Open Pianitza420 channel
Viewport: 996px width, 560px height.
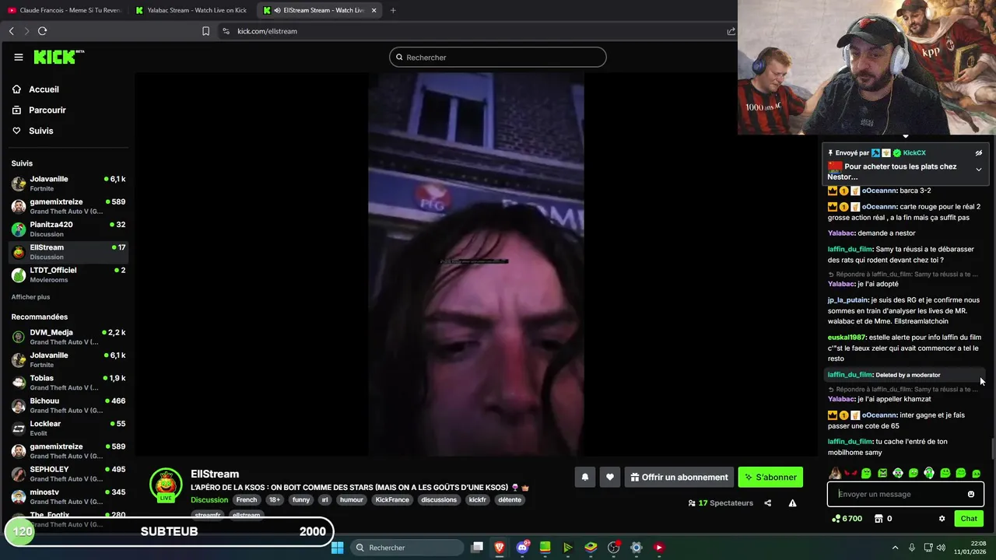click(x=68, y=229)
